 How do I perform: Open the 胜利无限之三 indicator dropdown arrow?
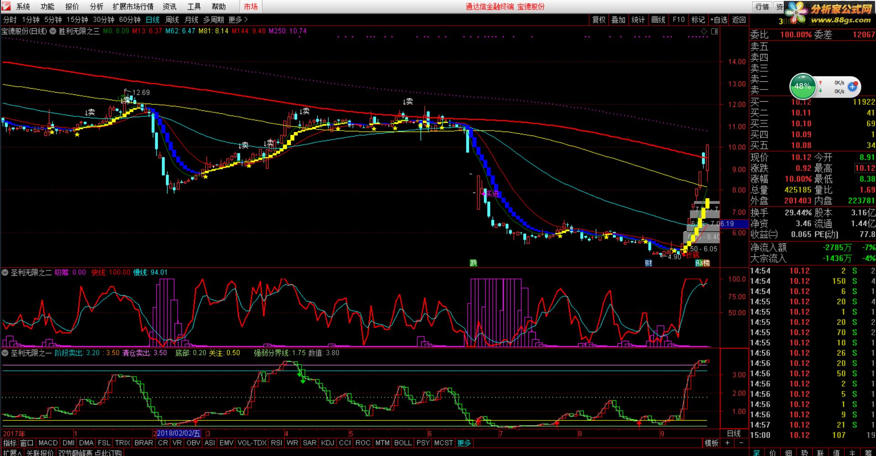point(53,31)
